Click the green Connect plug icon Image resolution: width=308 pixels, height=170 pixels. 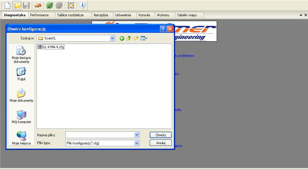point(50,5)
